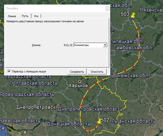The image size is (163, 136).
Task: Switch to the Линия tab
Action: [x=12, y=16]
